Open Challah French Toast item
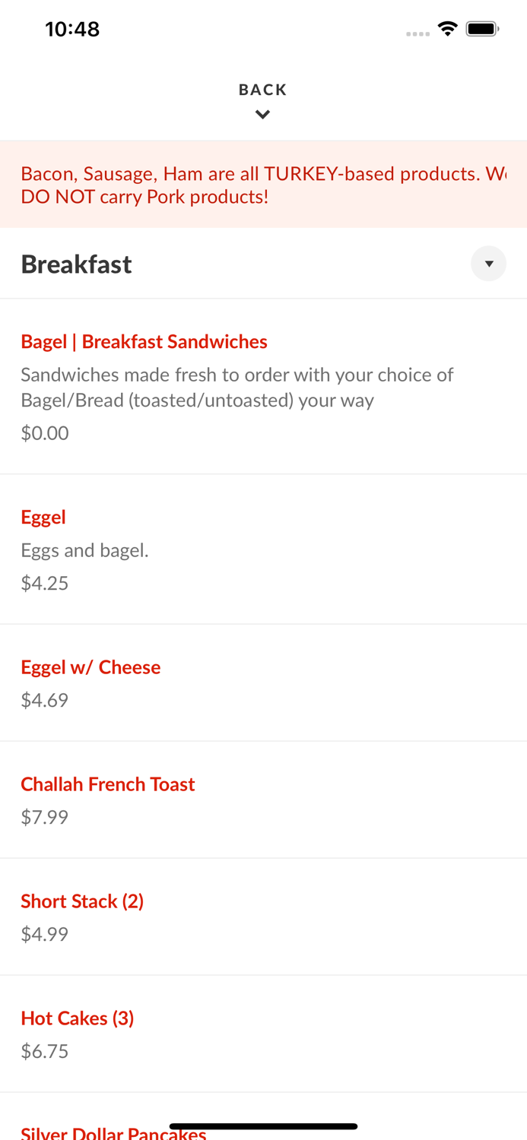The width and height of the screenshot is (527, 1140). click(x=108, y=784)
